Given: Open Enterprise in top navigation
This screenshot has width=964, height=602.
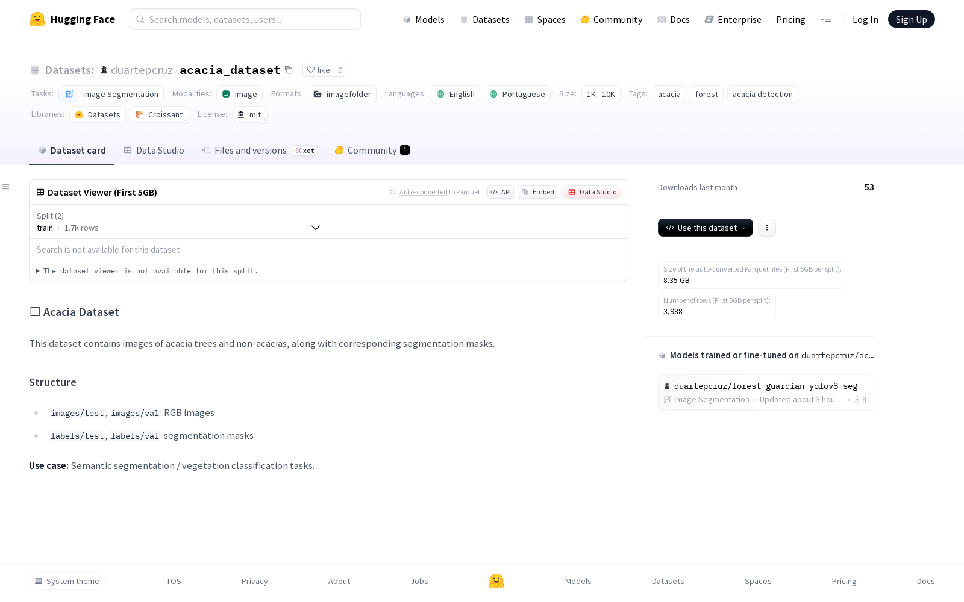Looking at the screenshot, I should click(733, 19).
